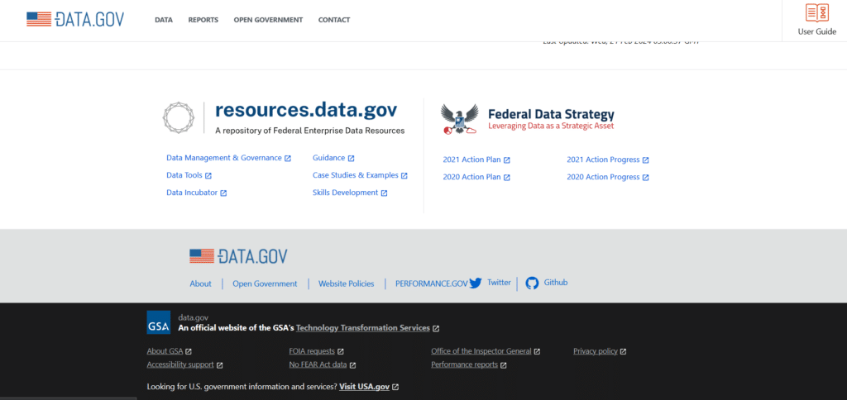Click the Federal Data Strategy heading text
Screen dimensions: 847x400
click(x=551, y=114)
